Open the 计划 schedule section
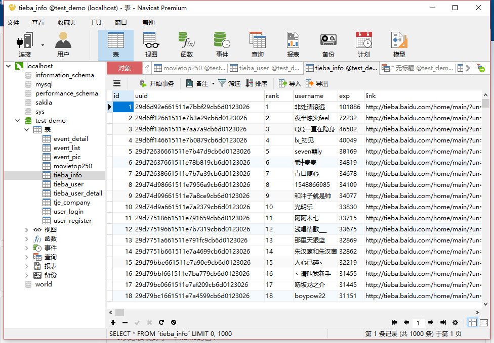The width and height of the screenshot is (494, 343). 363,44
